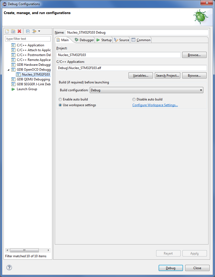Delete selected launch configuration red X
This screenshot has width=215, height=277.
pos(20,31)
